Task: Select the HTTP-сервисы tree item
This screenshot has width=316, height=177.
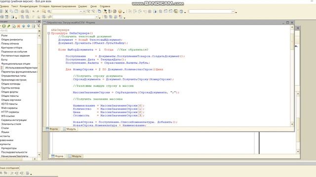Action: 10,112
